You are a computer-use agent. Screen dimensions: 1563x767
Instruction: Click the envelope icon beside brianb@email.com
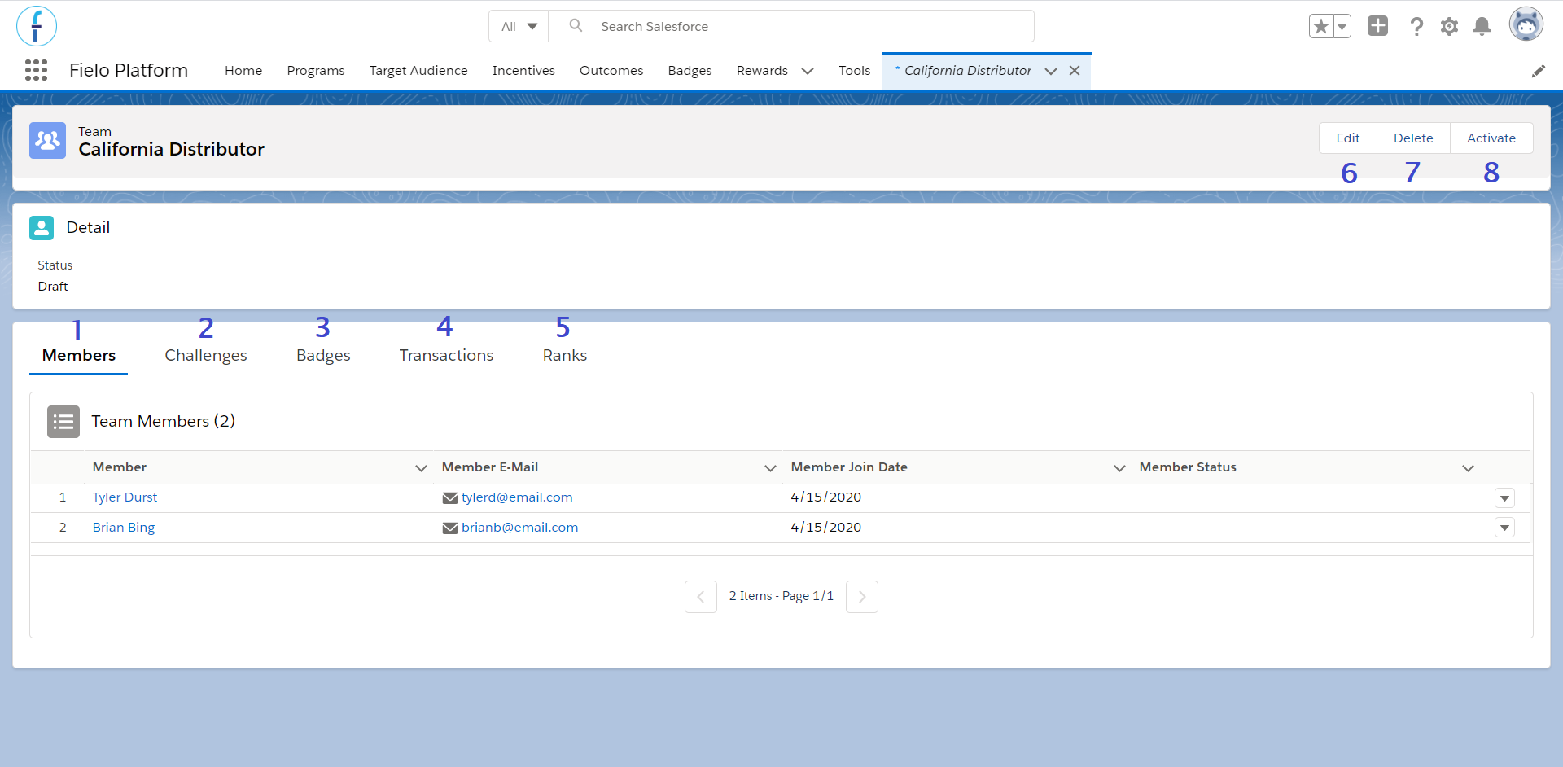[x=449, y=528]
